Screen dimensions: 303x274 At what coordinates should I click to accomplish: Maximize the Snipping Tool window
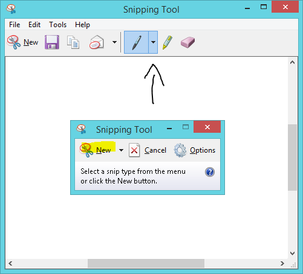[264, 7]
